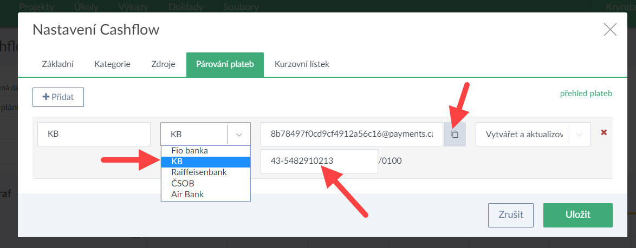Go to the Zdroje tab

pyautogui.click(x=159, y=64)
